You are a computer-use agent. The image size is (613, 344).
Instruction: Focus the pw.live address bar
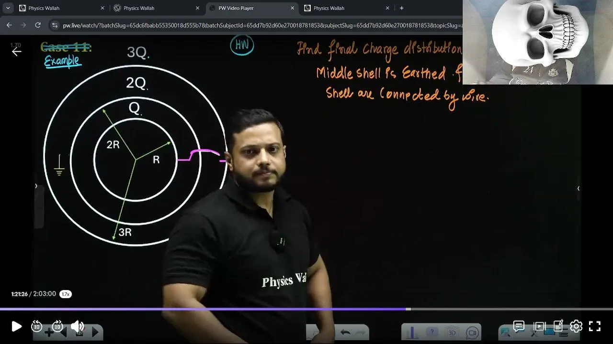tap(262, 25)
